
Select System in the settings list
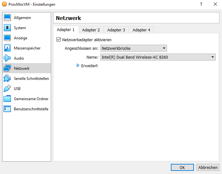click(x=27, y=28)
